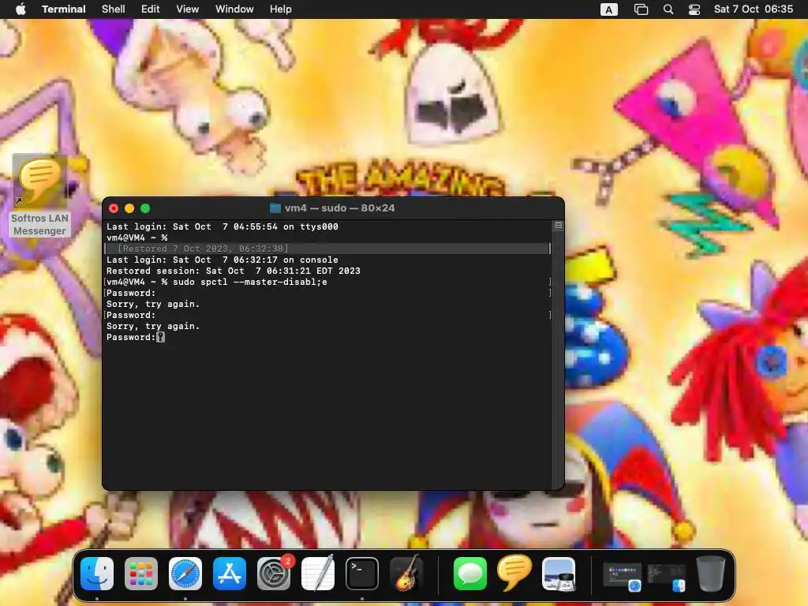The width and height of the screenshot is (808, 606).
Task: Open the Terminal application menu
Action: click(63, 9)
